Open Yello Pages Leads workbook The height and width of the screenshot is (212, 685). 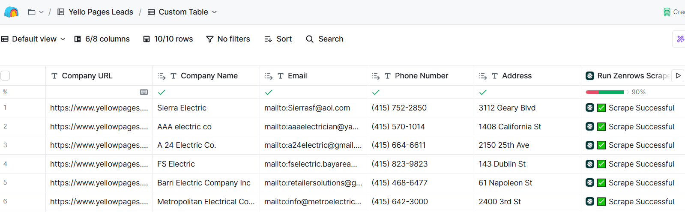pos(95,12)
